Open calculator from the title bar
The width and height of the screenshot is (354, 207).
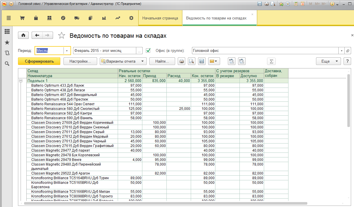[296, 4]
